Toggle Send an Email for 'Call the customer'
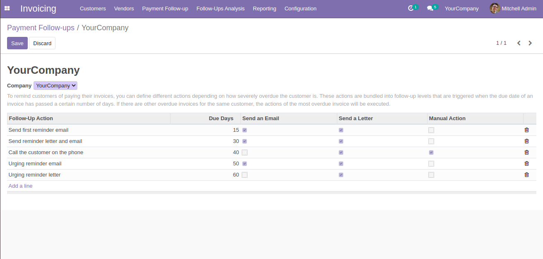 [245, 152]
